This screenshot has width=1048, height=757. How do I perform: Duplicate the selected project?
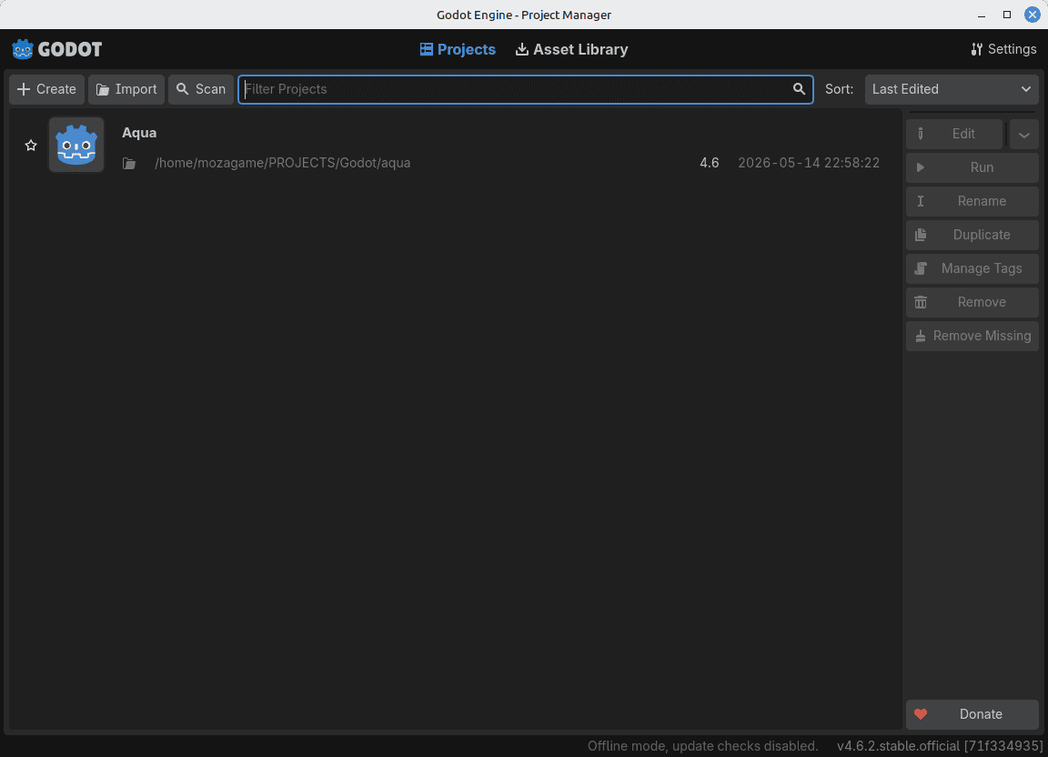click(972, 235)
